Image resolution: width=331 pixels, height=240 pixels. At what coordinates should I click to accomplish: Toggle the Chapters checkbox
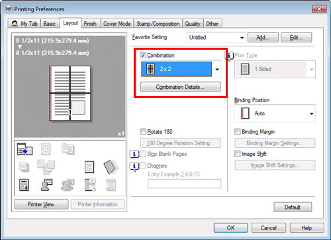(x=143, y=166)
